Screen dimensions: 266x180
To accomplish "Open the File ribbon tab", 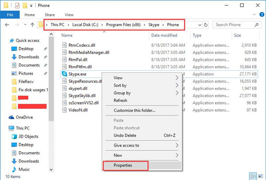I will 10,15.
